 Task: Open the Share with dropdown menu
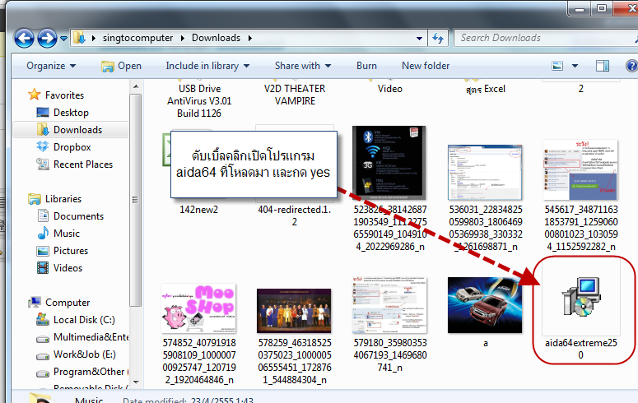pyautogui.click(x=303, y=66)
